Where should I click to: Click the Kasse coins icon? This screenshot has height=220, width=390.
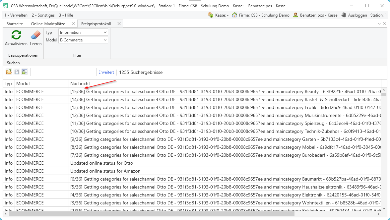click(x=211, y=15)
